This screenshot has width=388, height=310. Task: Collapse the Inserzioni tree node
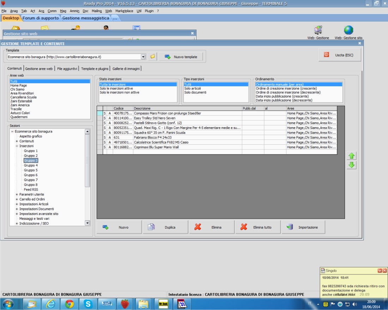tap(17, 146)
